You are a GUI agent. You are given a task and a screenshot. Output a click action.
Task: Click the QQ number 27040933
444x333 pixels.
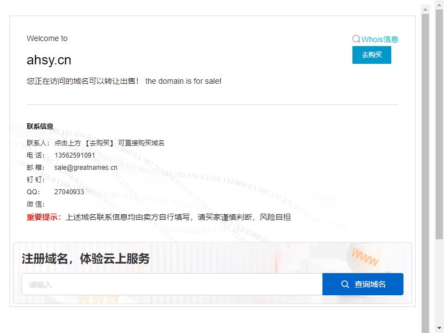[x=69, y=191]
